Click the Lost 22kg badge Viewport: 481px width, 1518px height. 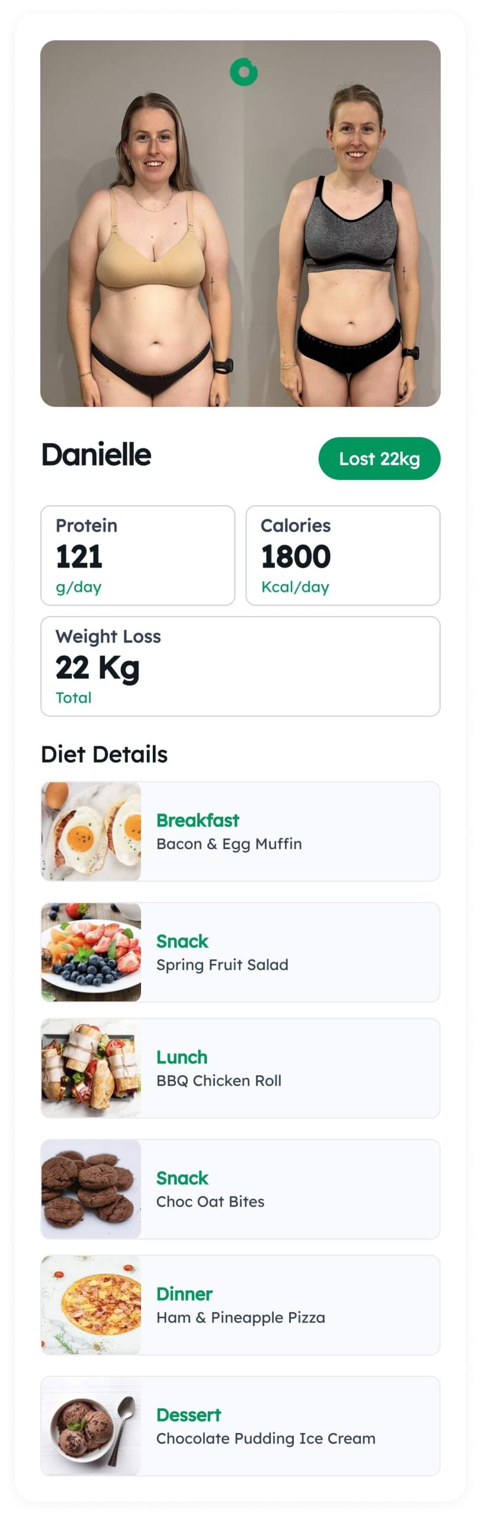379,458
